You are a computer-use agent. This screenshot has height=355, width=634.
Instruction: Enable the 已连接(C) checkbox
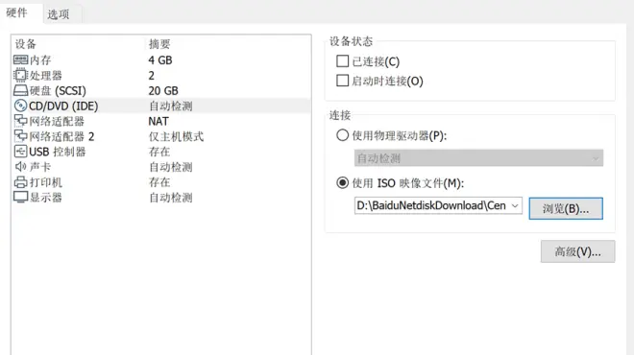(343, 61)
